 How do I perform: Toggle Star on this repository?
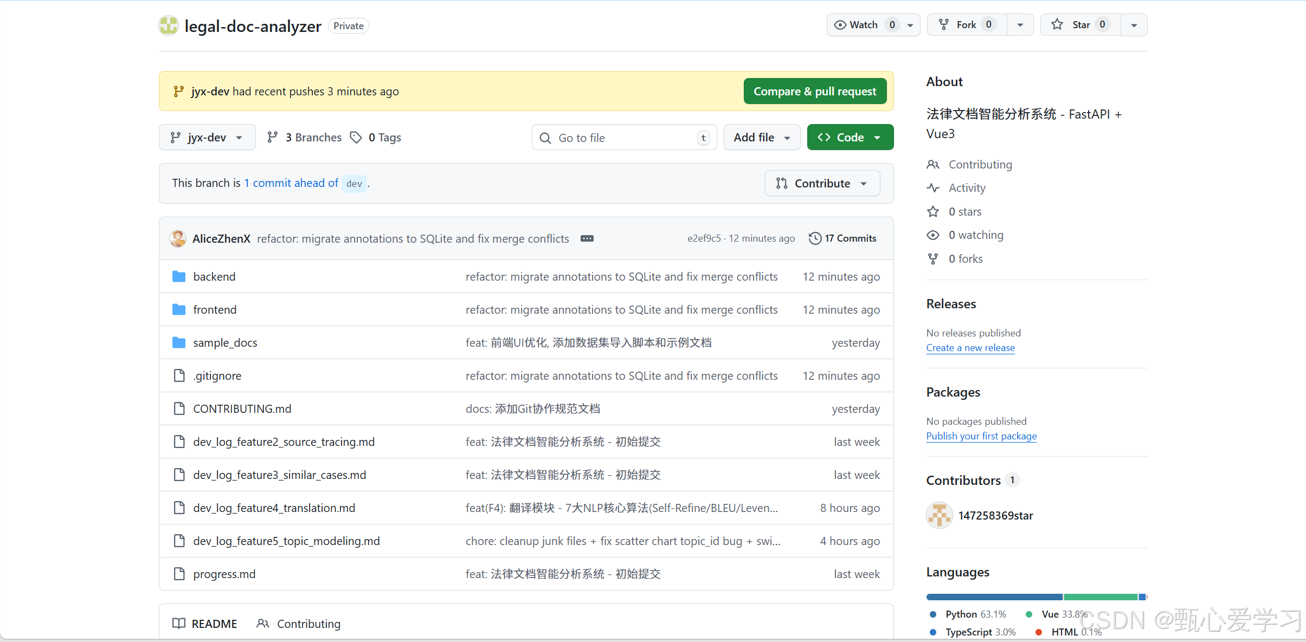pyautogui.click(x=1080, y=25)
